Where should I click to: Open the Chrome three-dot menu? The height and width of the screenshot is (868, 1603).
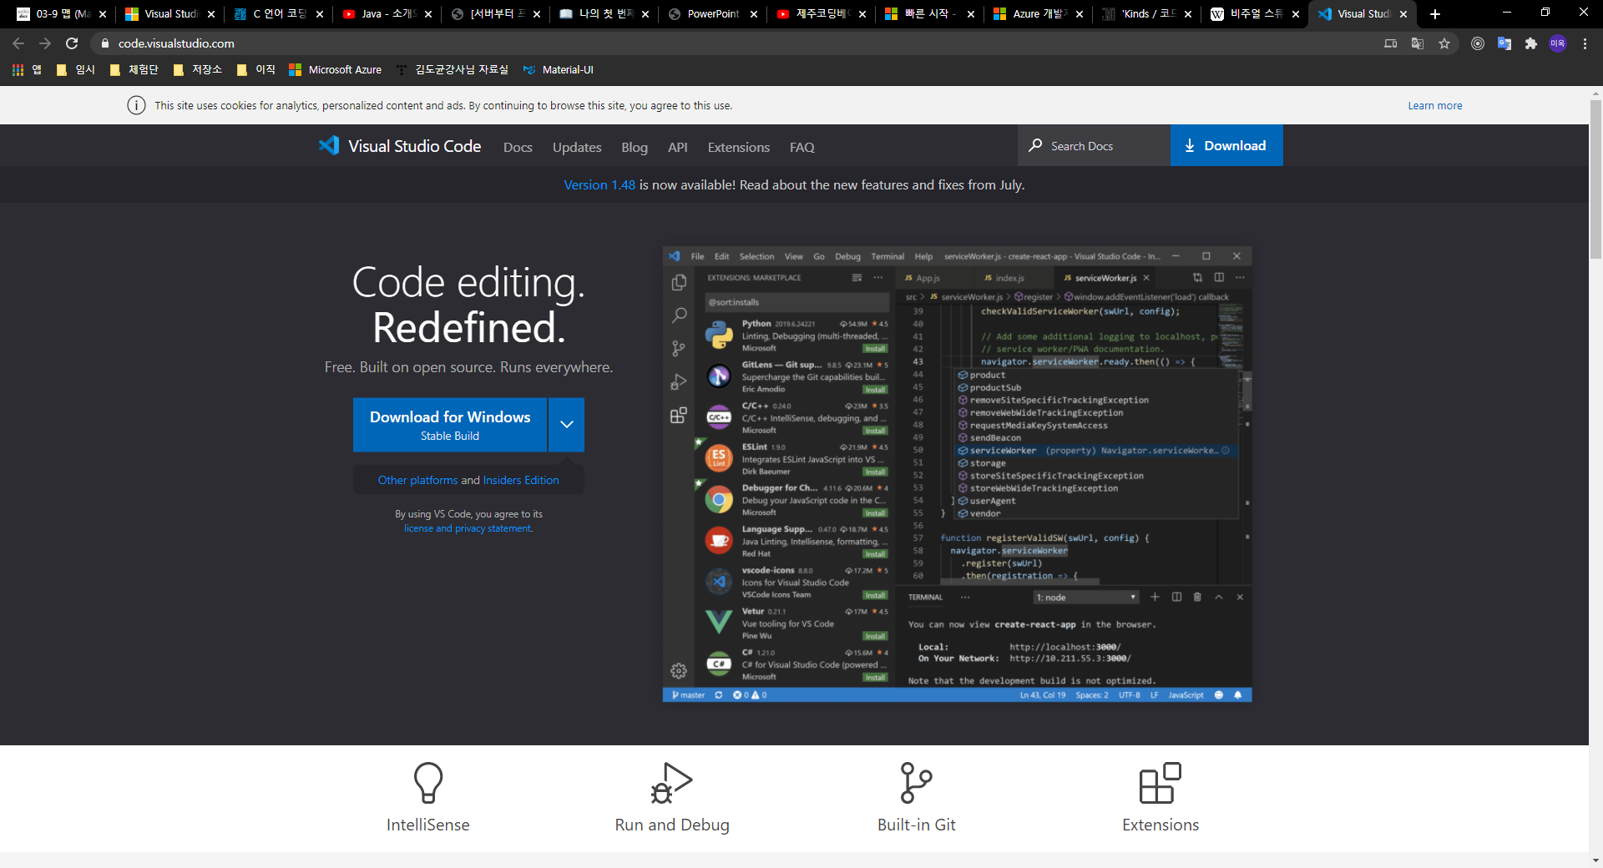tap(1585, 43)
